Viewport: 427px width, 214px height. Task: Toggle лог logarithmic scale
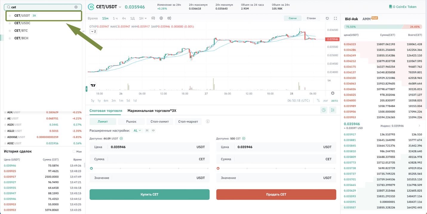point(325,101)
